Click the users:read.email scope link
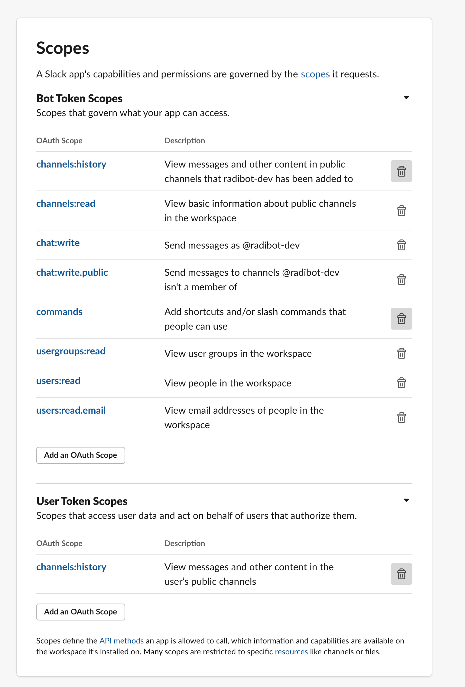 [x=71, y=410]
